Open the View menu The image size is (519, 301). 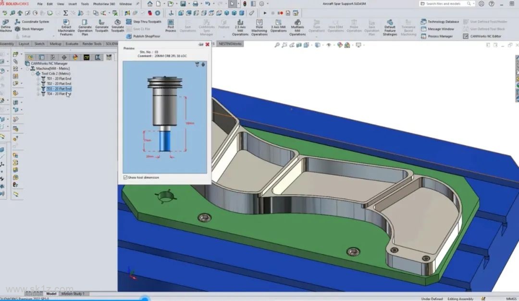pos(61,4)
